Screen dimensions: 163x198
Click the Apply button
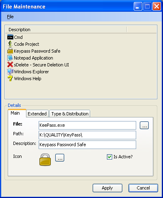pos(107,188)
